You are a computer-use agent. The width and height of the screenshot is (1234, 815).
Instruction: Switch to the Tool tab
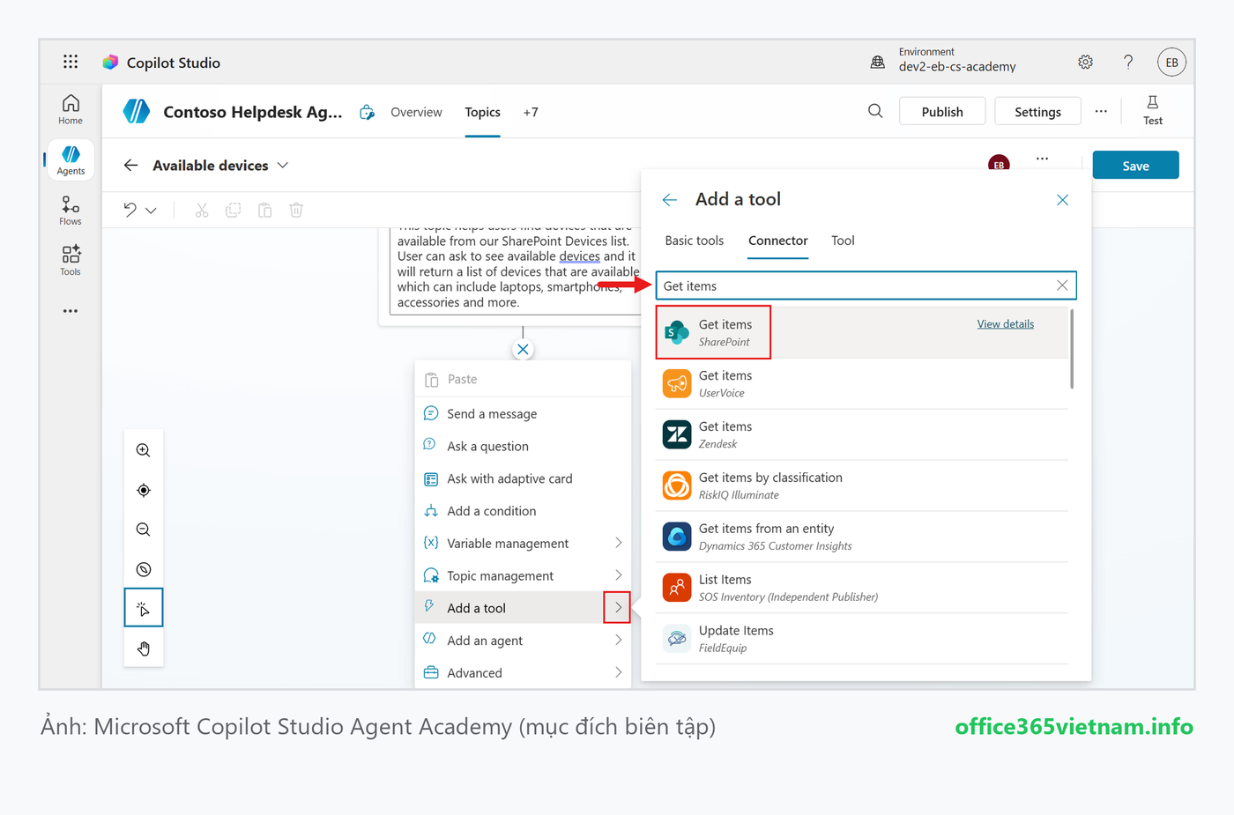point(843,241)
